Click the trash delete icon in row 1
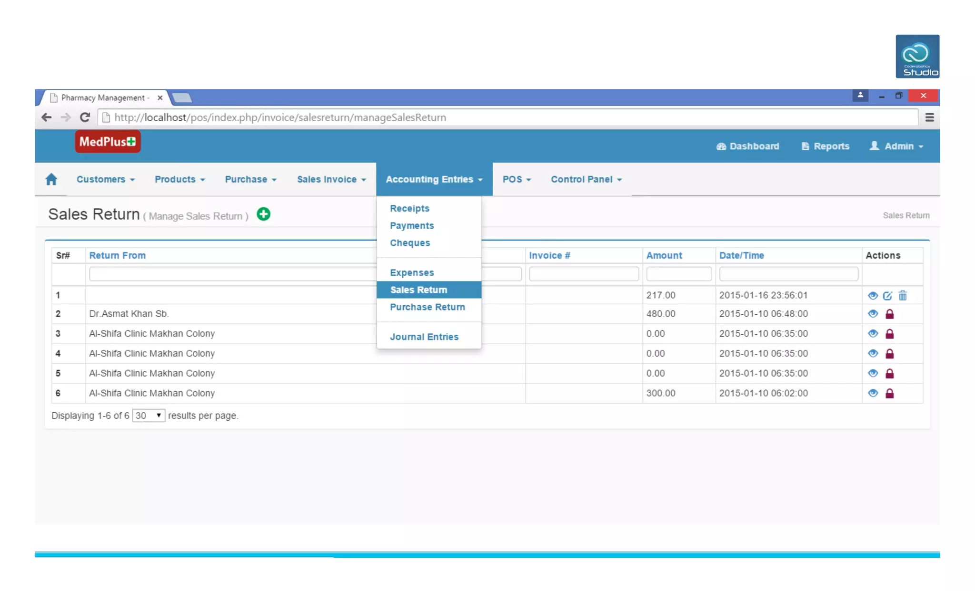This screenshot has width=975, height=591. coord(903,296)
